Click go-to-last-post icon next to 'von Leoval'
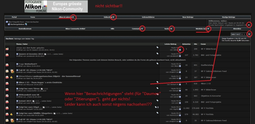255x124 pixels. click(180, 97)
